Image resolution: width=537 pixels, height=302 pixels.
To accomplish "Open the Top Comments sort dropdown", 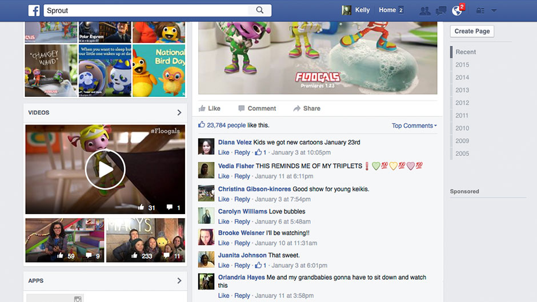I will (x=414, y=126).
